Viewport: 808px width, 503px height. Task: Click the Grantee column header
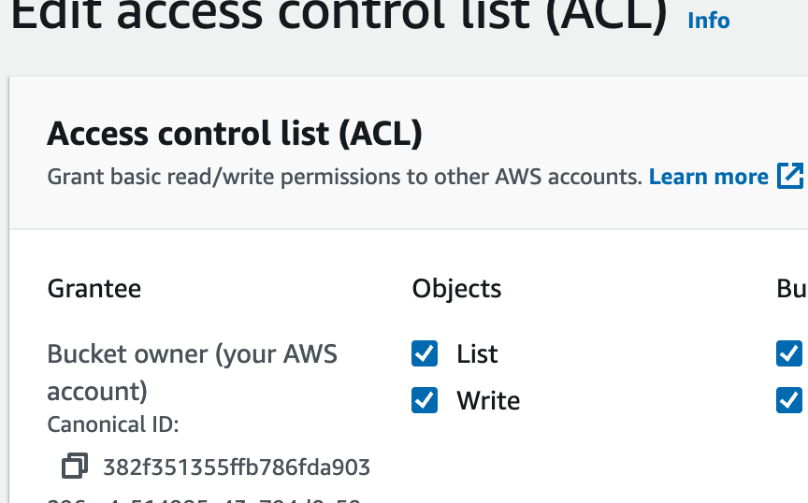(x=94, y=289)
